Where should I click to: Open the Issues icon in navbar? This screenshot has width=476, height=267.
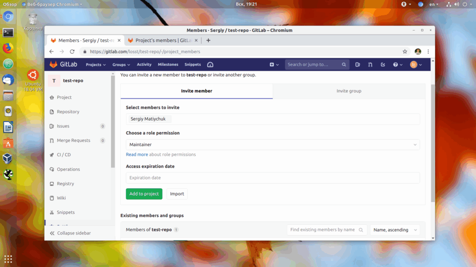[357, 64]
